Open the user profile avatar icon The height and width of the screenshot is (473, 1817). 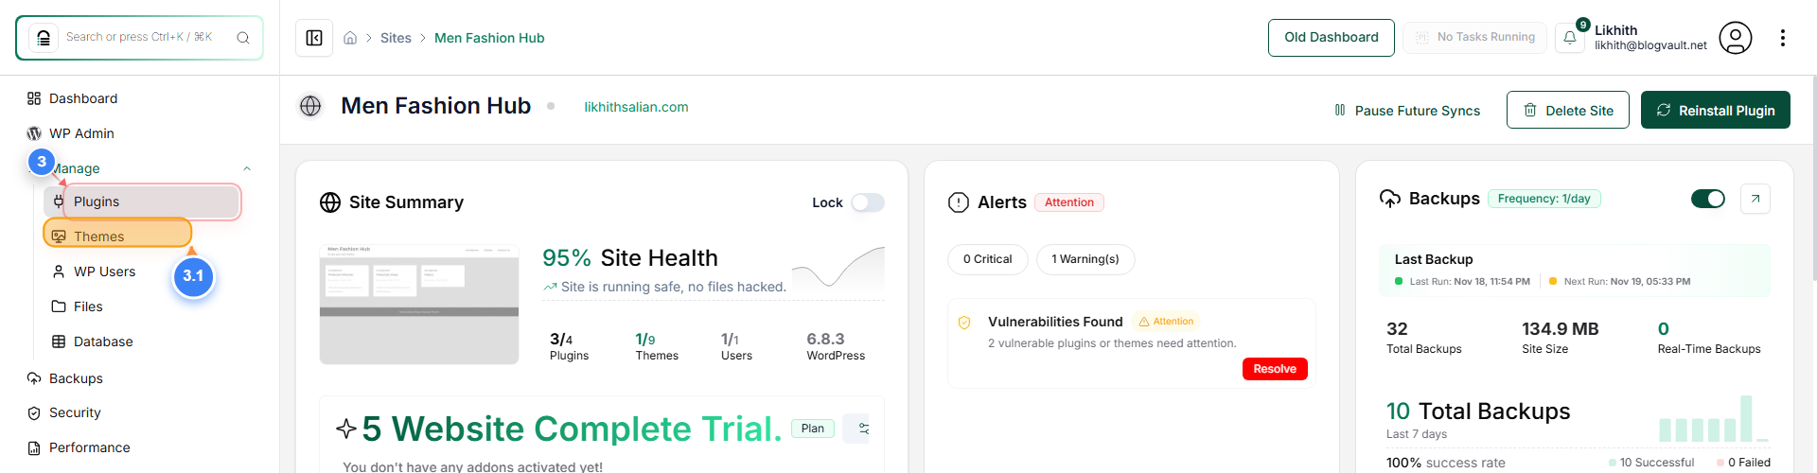pyautogui.click(x=1735, y=38)
